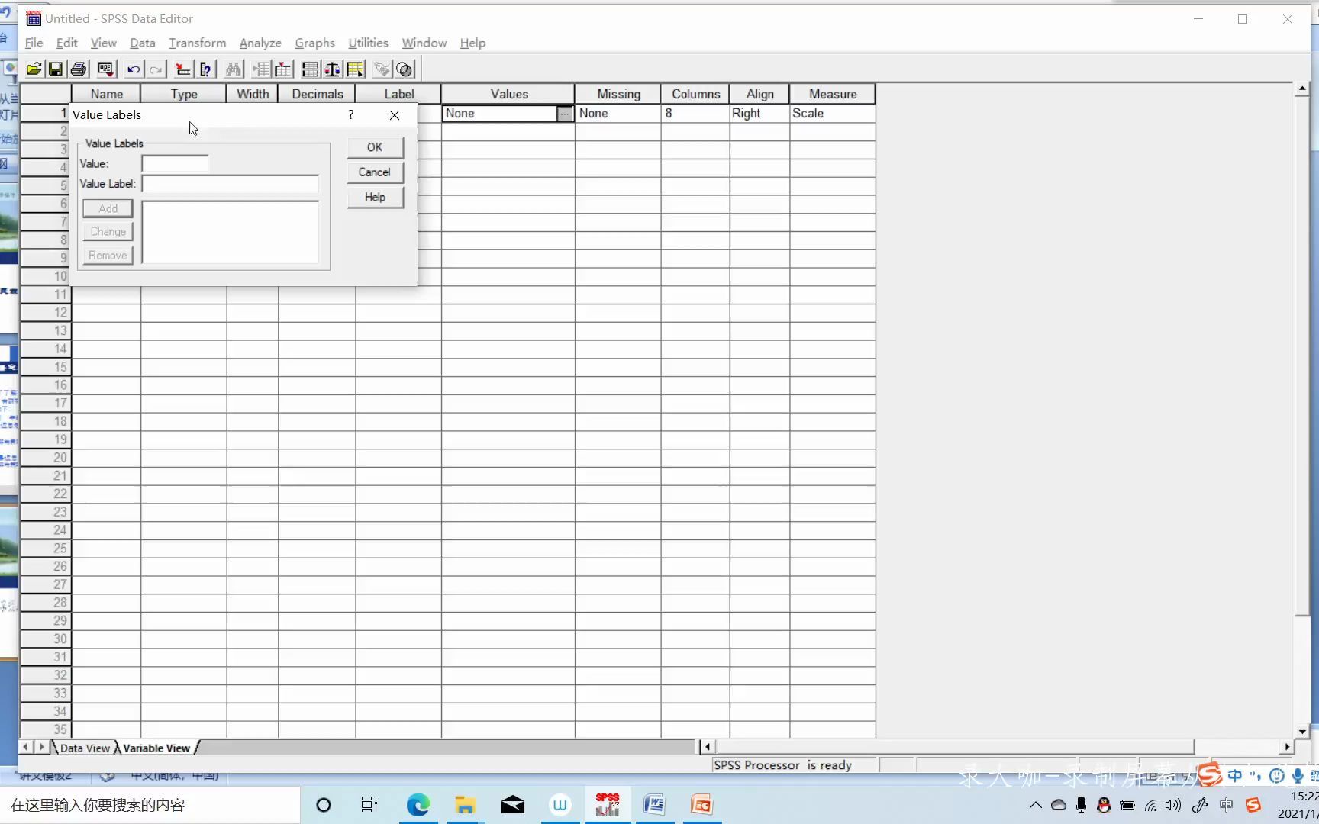Click the Windows search box in the taskbar

click(150, 805)
